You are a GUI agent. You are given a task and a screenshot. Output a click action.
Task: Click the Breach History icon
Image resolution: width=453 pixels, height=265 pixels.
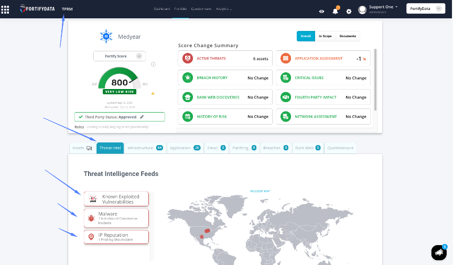click(x=188, y=78)
